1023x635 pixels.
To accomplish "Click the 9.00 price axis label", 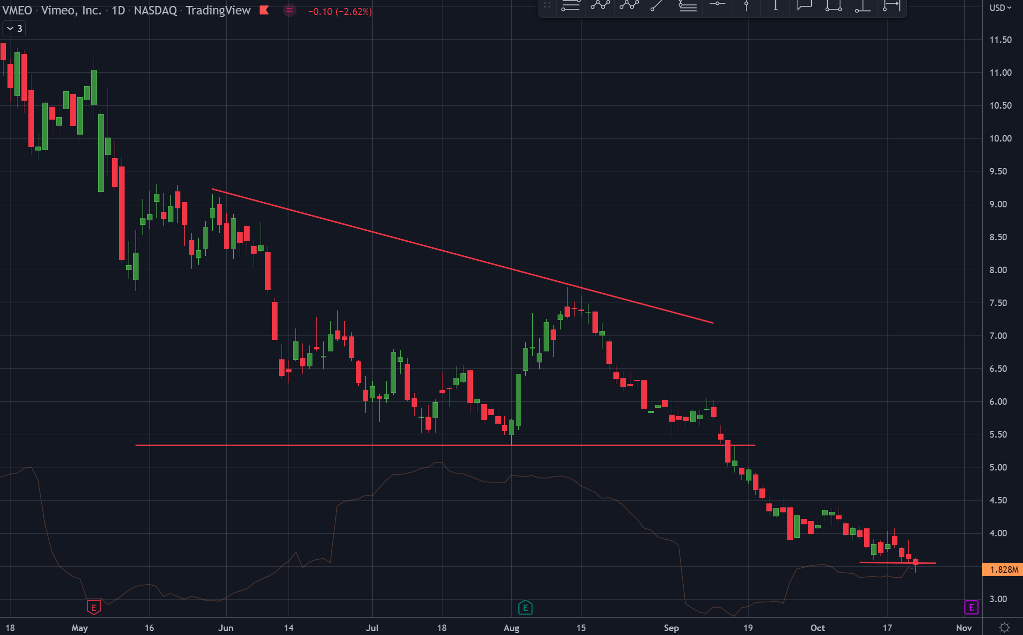I will pyautogui.click(x=998, y=204).
